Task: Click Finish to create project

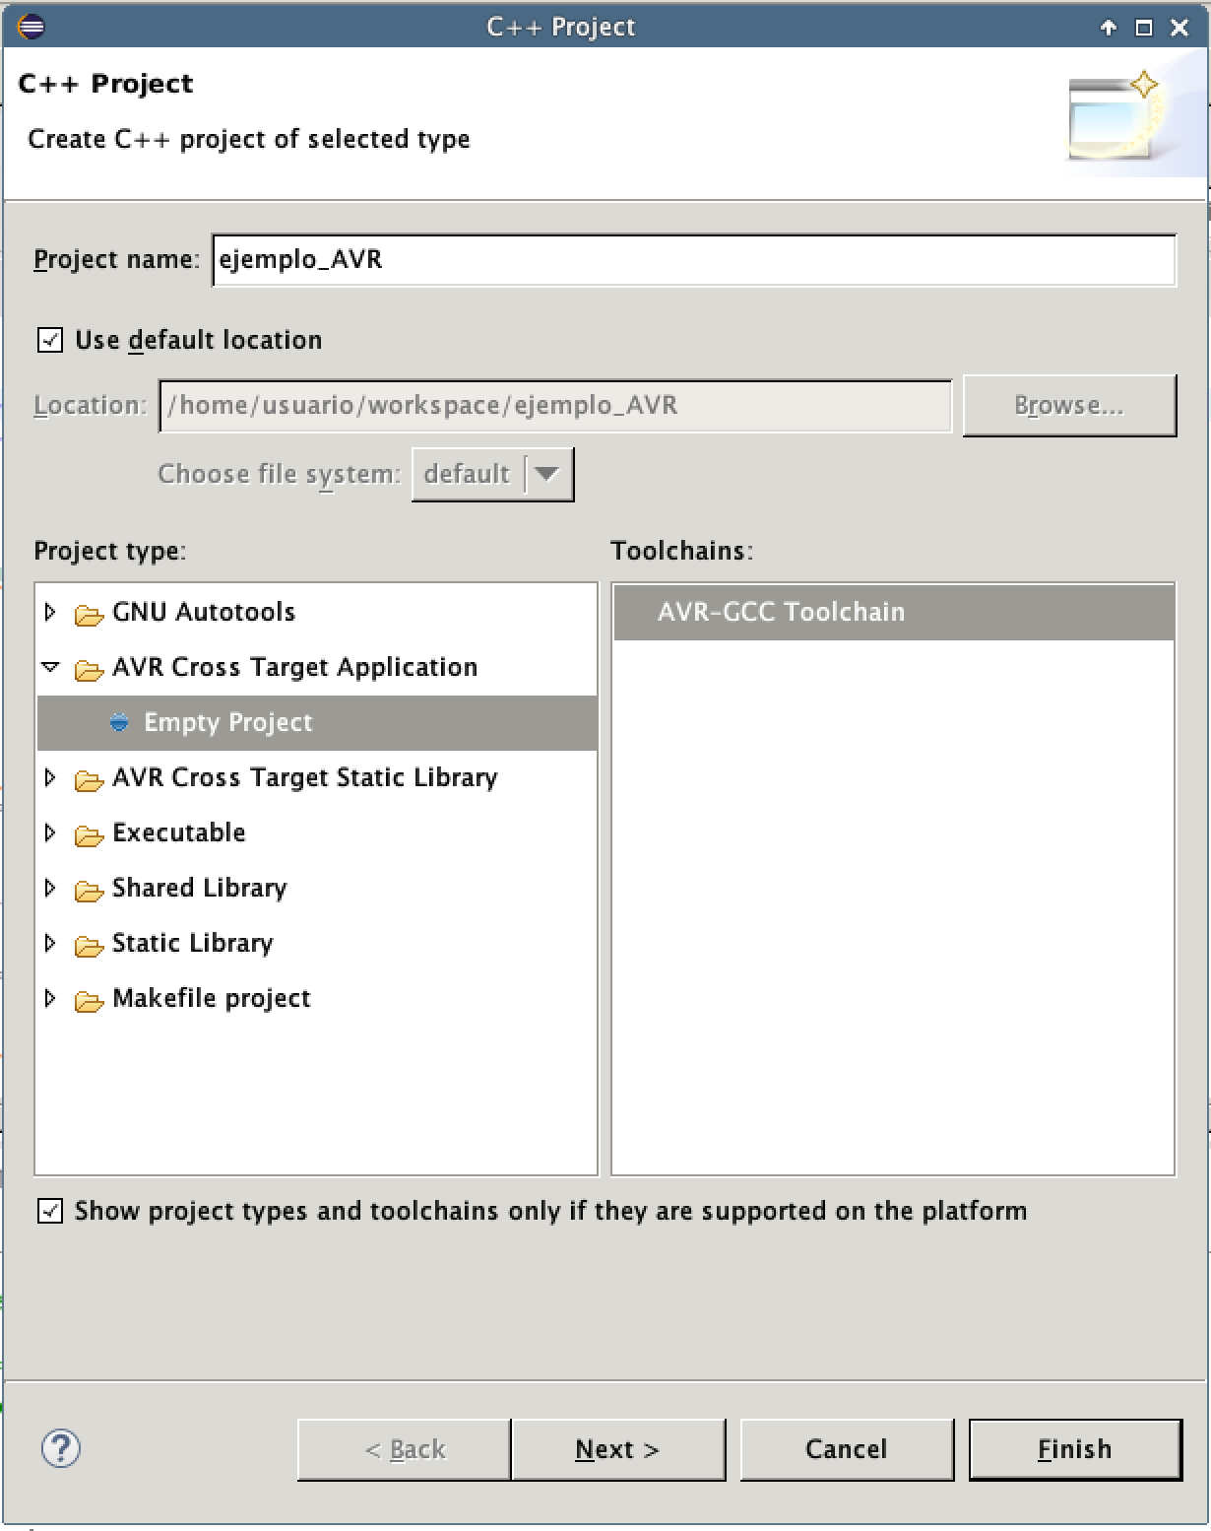Action: 1074,1449
